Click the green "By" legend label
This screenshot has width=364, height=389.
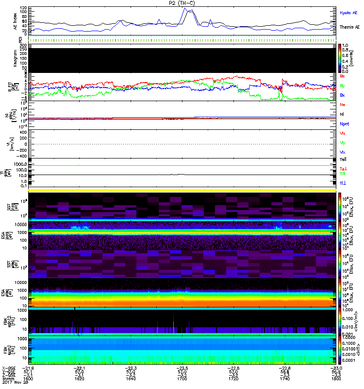tap(342, 86)
